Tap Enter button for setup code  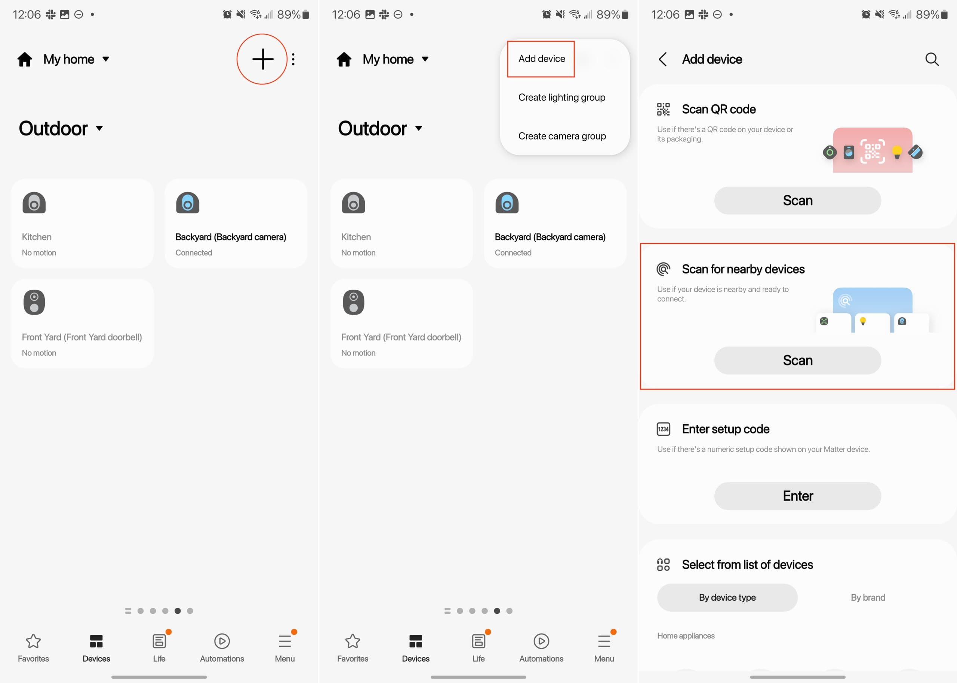[x=797, y=495]
